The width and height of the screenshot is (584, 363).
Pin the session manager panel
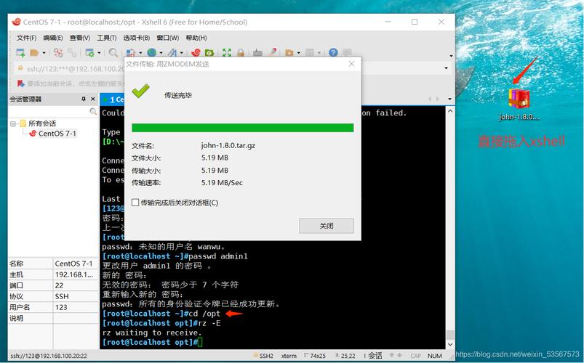[84, 99]
